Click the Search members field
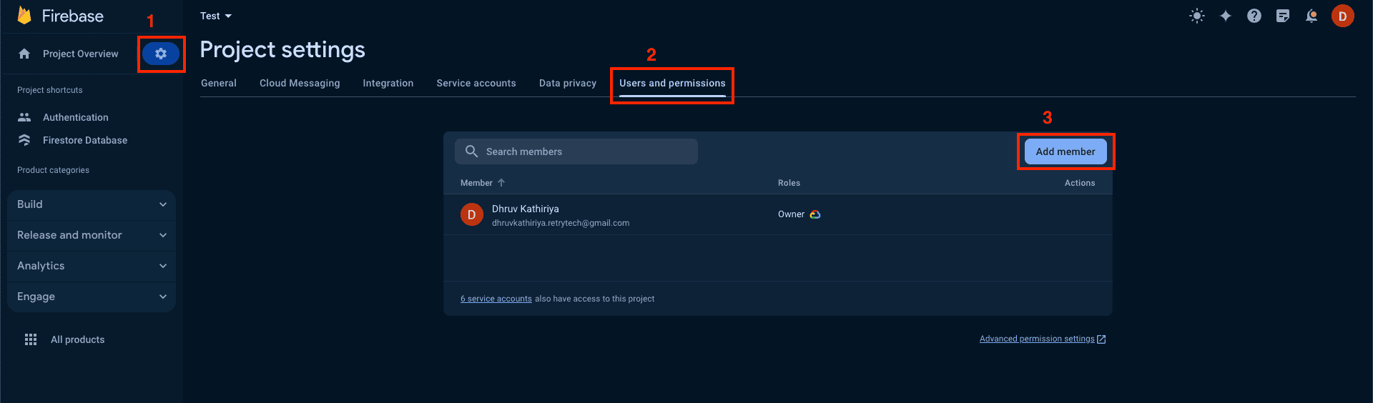This screenshot has height=403, width=1373. click(576, 151)
